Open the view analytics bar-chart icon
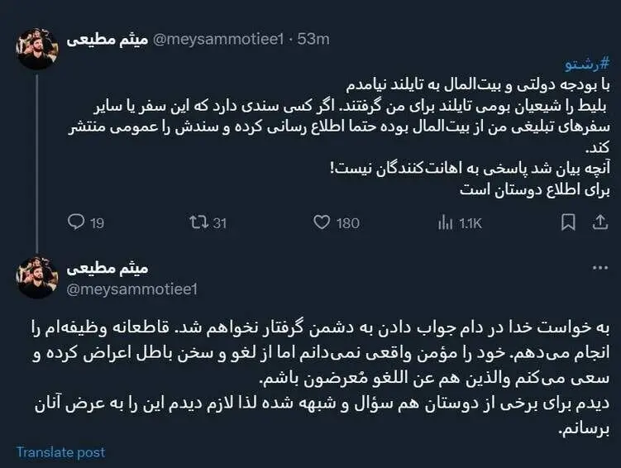This screenshot has width=621, height=468. 445,222
